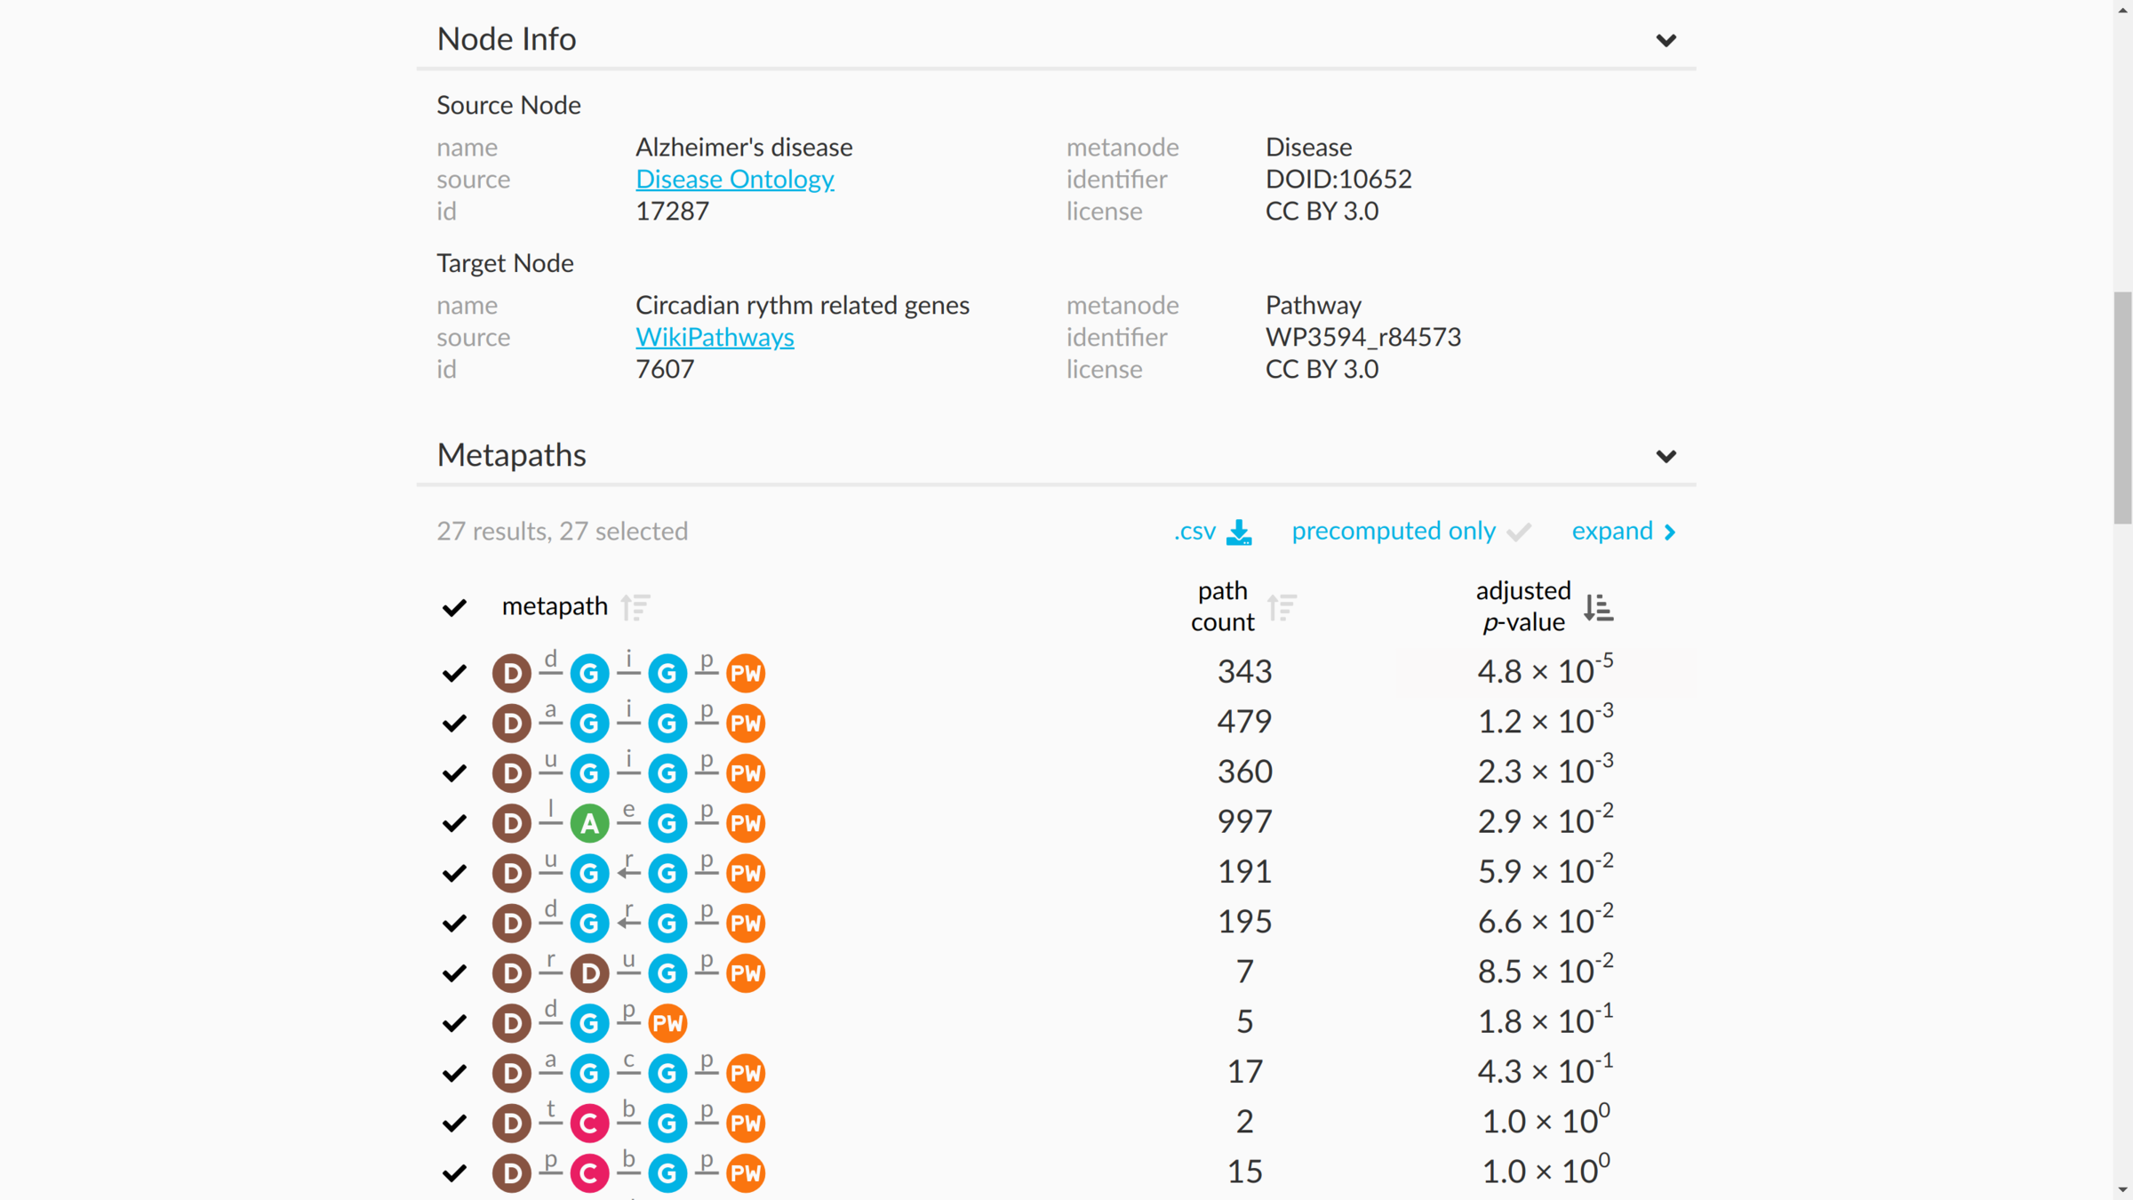Sort by metapath column icon
Viewport: 2133px width, 1200px height.
click(x=635, y=607)
